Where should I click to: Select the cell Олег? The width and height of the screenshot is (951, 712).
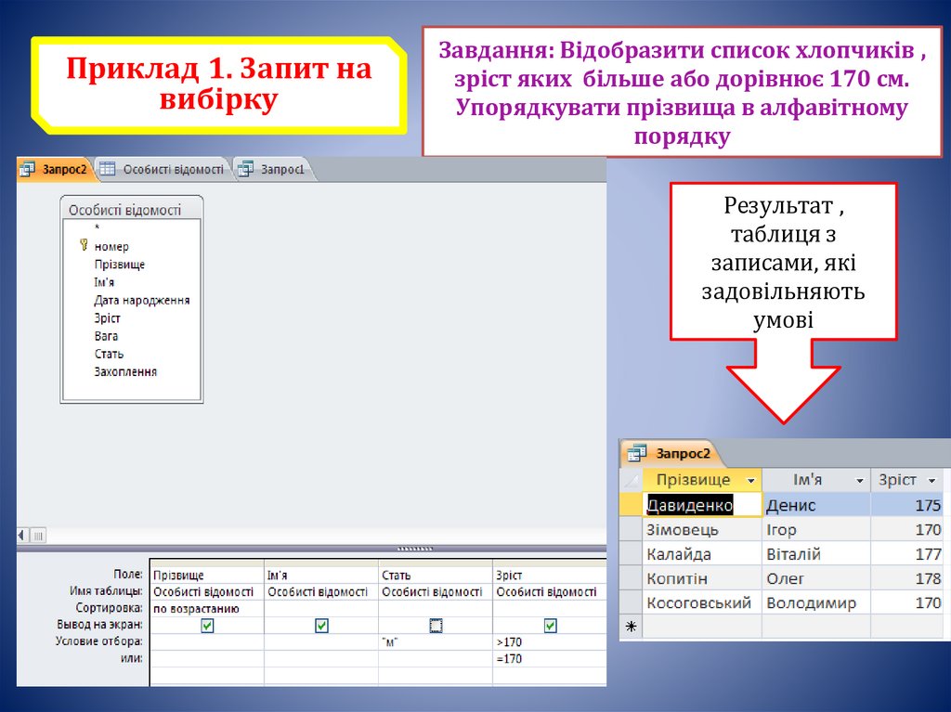coord(816,578)
